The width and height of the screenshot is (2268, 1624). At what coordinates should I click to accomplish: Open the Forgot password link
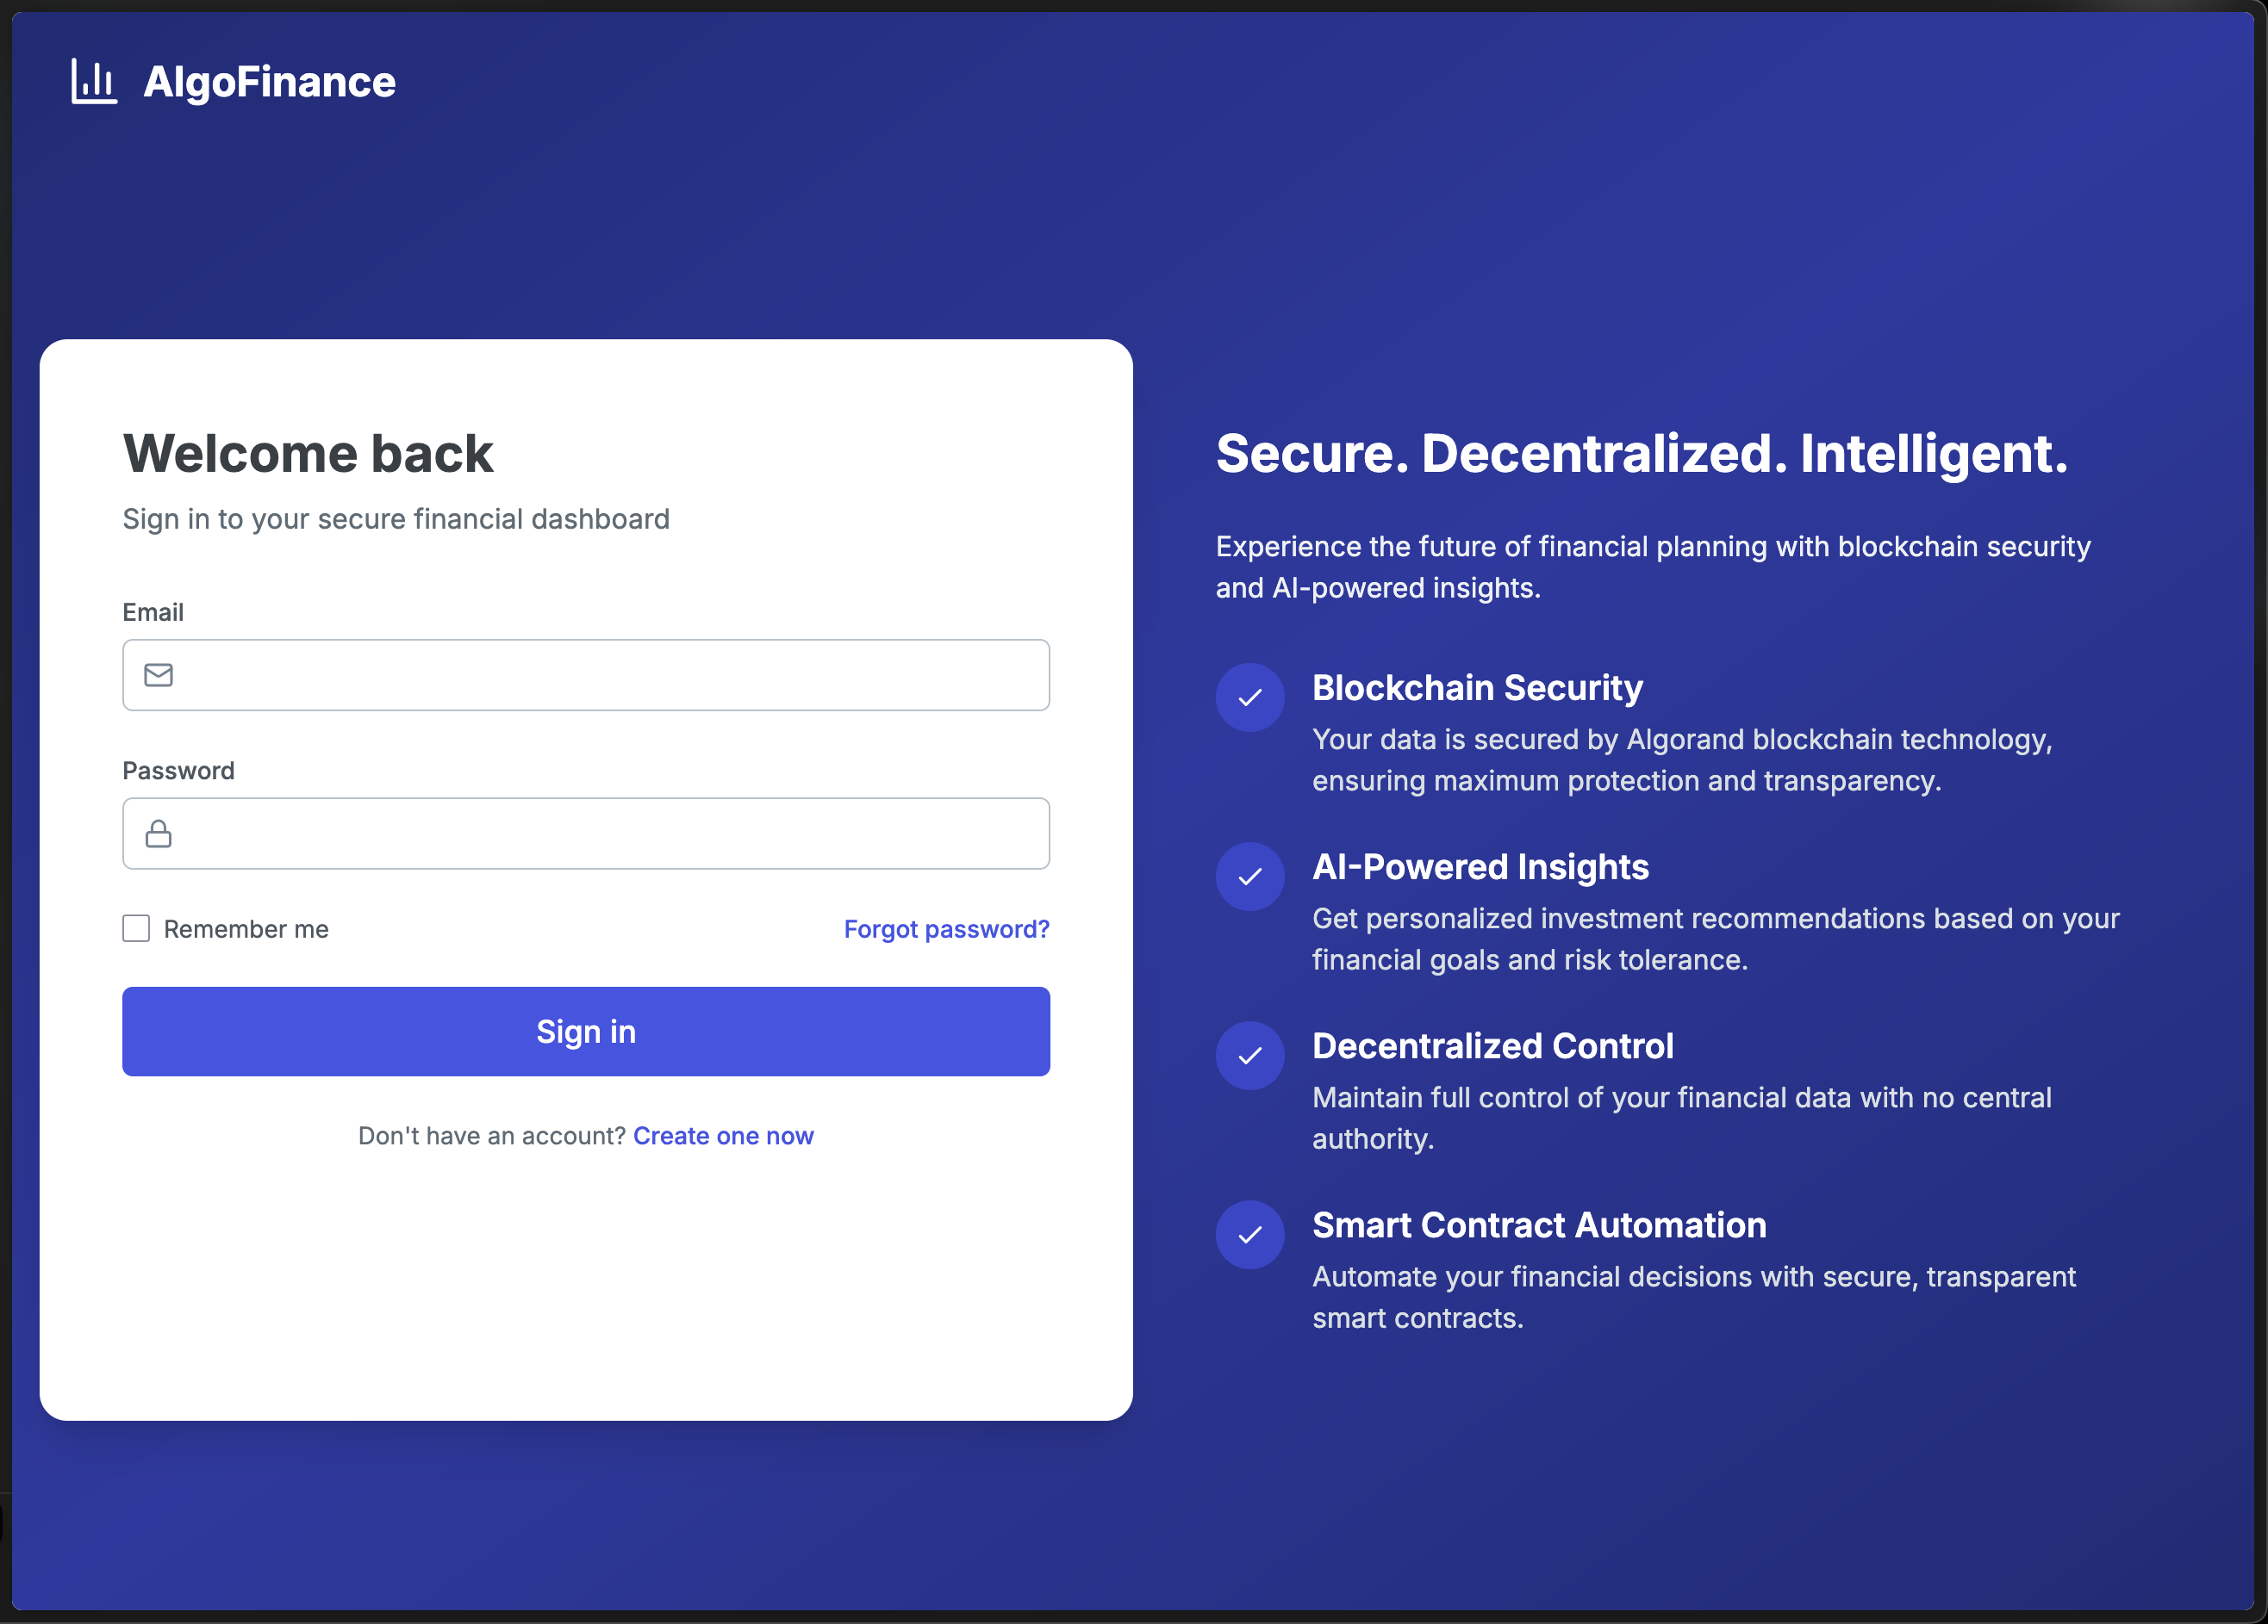point(946,929)
